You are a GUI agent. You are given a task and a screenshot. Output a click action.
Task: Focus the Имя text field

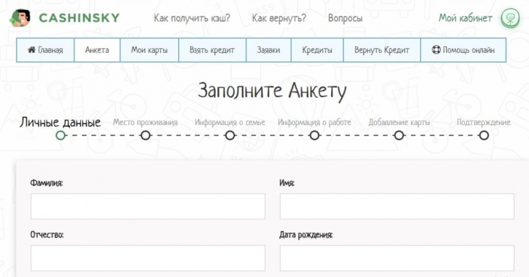tap(397, 206)
